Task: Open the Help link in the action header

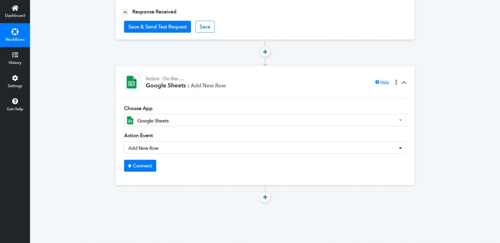Action: [x=385, y=82]
